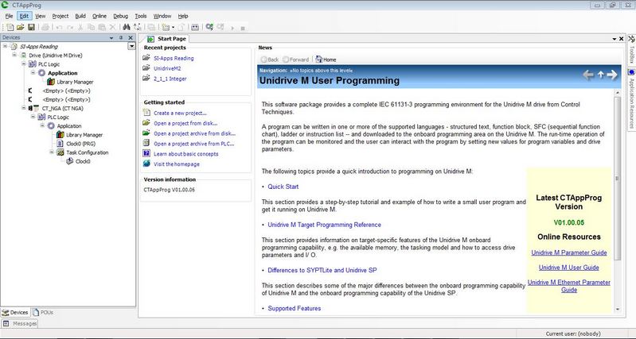This screenshot has width=636, height=339.
Task: Click the Cut scissors icon
Action: pos(80,27)
